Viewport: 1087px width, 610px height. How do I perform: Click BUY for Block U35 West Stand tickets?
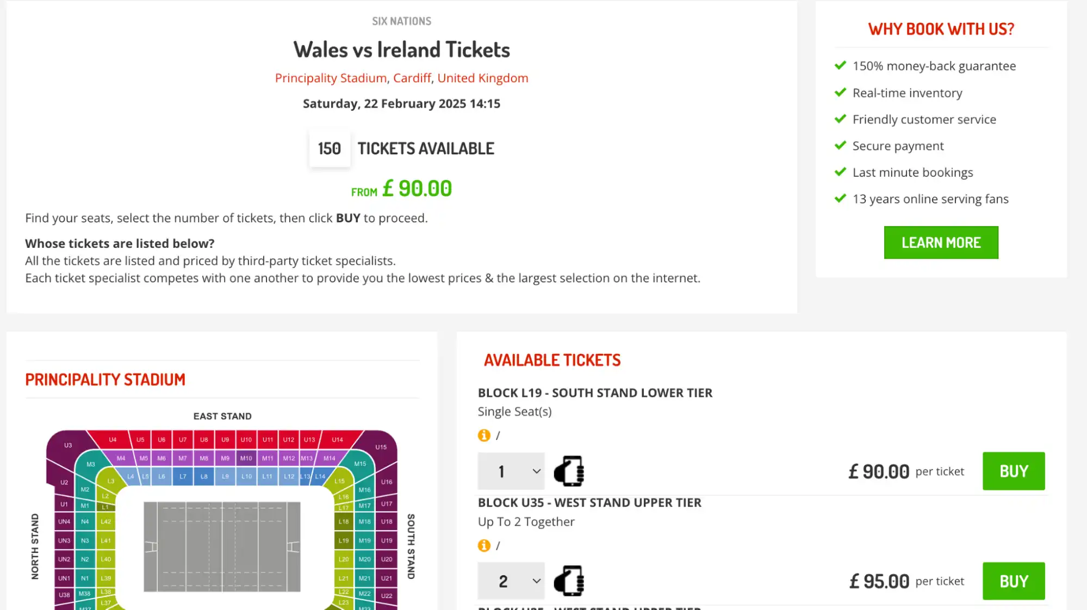pyautogui.click(x=1013, y=581)
